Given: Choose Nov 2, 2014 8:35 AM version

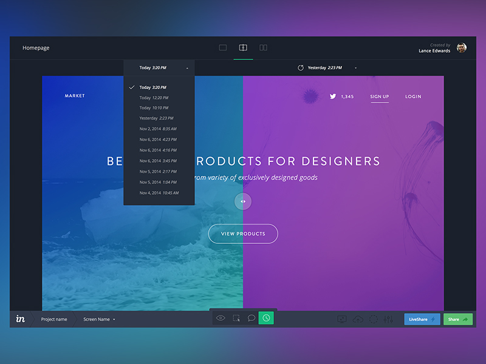Looking at the screenshot, I should point(158,129).
